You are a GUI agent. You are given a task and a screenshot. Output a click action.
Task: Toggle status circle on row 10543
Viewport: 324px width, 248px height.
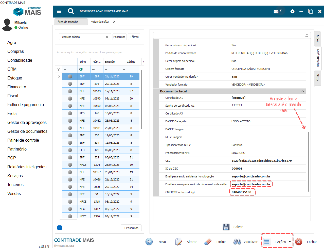70,91
